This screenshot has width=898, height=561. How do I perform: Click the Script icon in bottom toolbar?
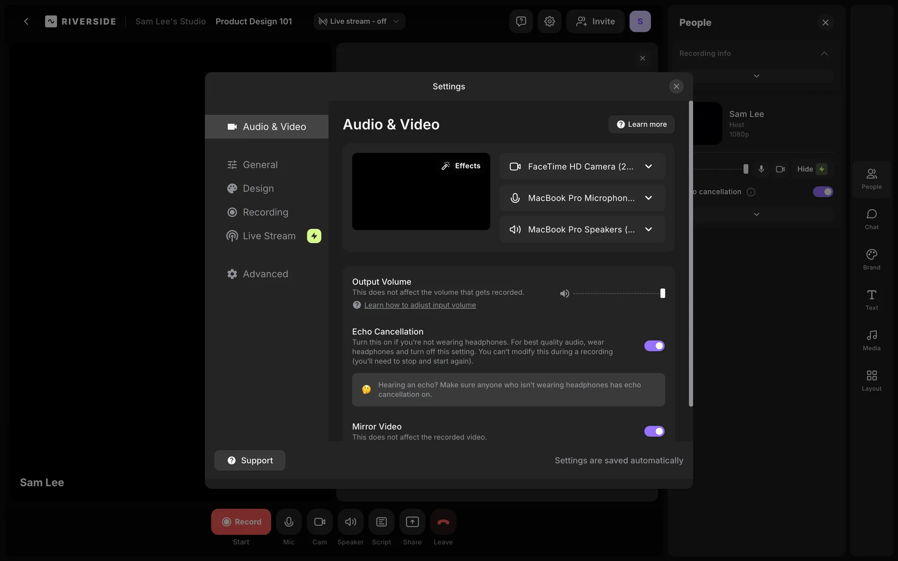381,522
